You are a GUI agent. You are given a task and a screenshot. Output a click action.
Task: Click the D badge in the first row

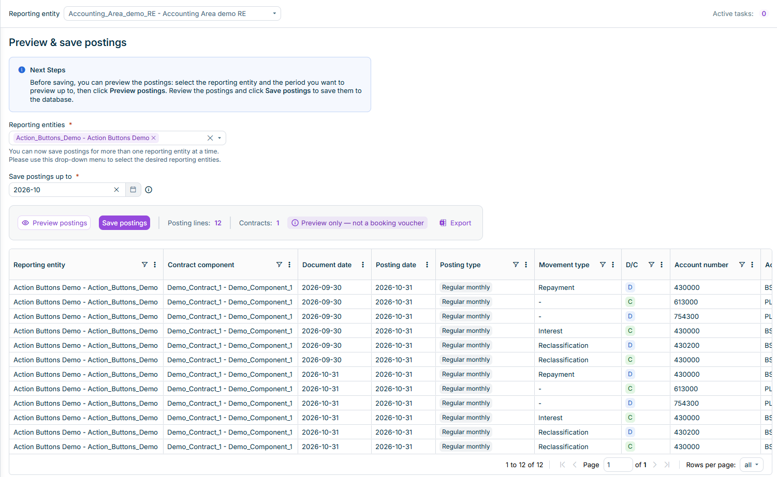tap(630, 287)
